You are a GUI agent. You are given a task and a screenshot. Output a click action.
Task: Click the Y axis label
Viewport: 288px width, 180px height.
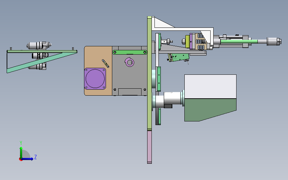click(x=21, y=143)
